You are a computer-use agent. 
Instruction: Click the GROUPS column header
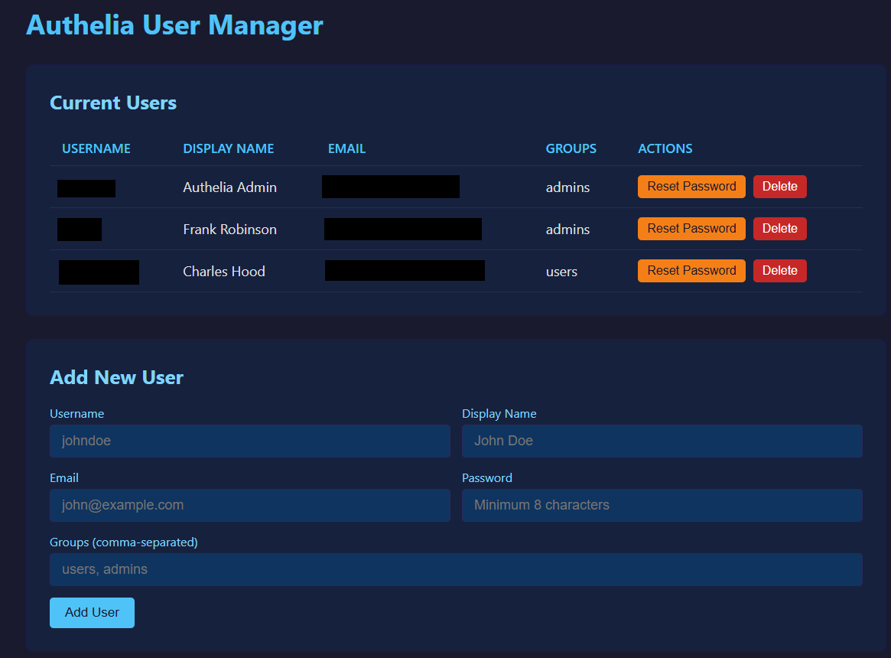coord(571,148)
